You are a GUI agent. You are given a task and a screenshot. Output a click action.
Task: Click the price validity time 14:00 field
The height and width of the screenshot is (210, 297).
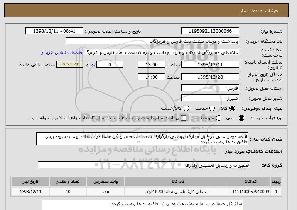(152, 77)
